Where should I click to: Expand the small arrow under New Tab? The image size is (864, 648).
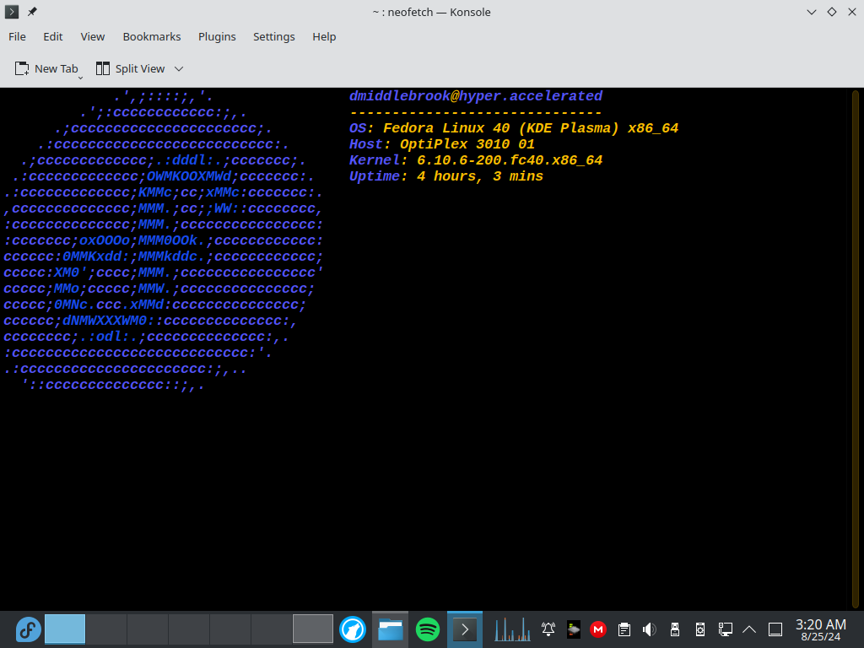80,78
